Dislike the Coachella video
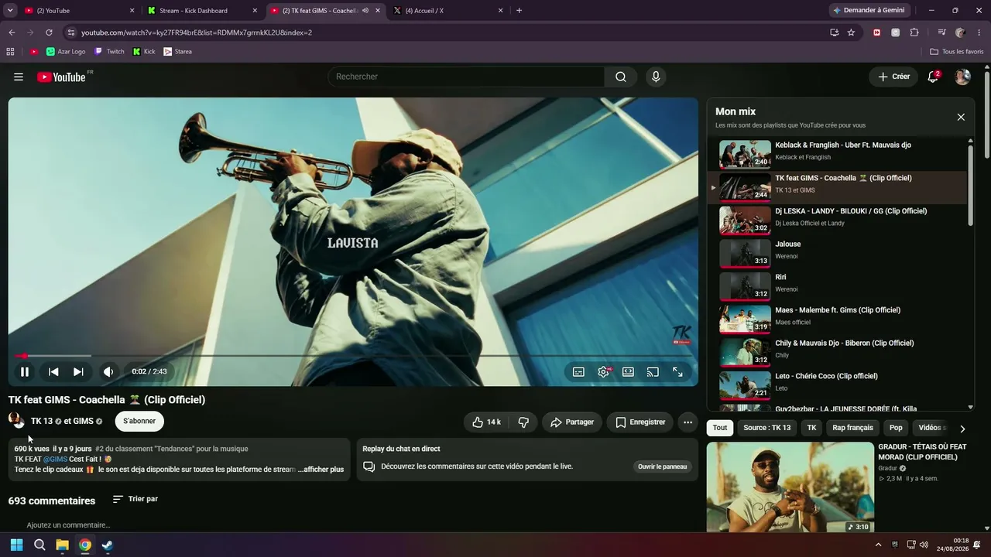Image resolution: width=991 pixels, height=557 pixels. (523, 422)
